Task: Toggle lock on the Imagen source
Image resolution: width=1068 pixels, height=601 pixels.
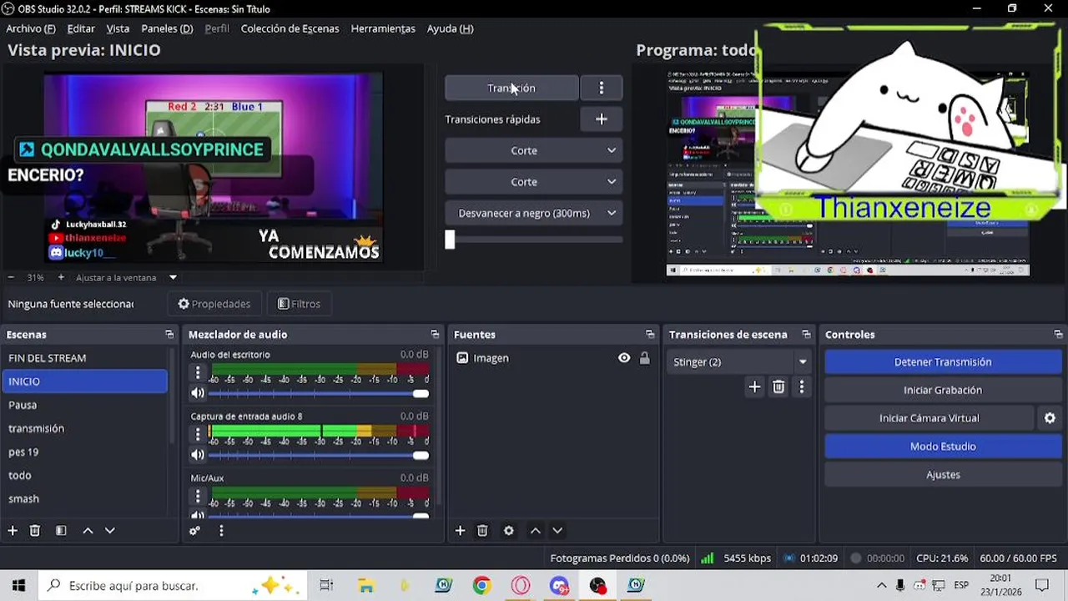Action: pos(644,358)
